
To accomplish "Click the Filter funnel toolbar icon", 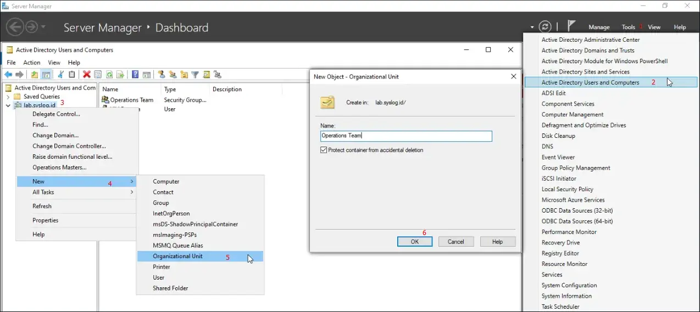I will [195, 75].
